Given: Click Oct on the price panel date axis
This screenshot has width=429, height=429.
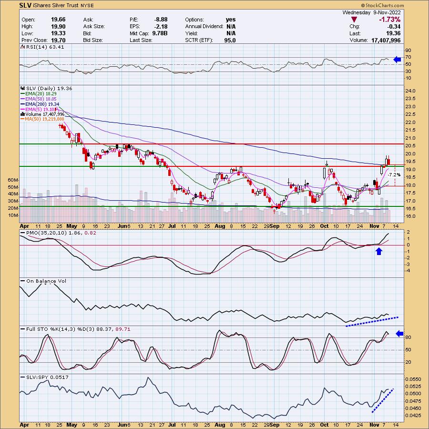Looking at the screenshot, I should (324, 226).
